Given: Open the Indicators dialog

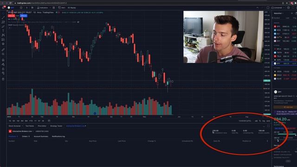Looking at the screenshot, I should pos(43,8).
